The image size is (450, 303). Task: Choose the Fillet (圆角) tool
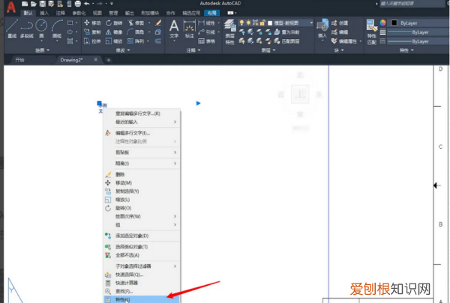click(x=136, y=32)
